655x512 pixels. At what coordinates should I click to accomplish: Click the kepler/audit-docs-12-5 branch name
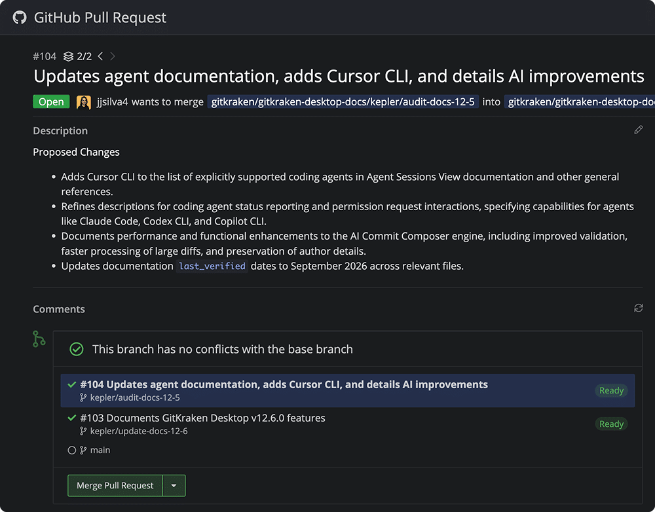(x=135, y=397)
